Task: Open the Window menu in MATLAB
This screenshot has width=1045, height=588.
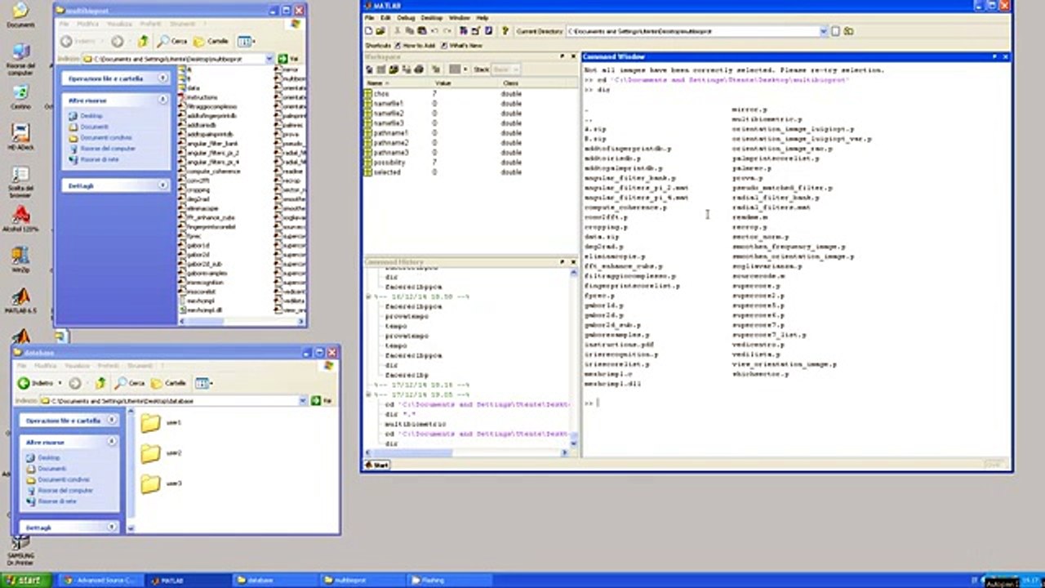Action: [460, 17]
